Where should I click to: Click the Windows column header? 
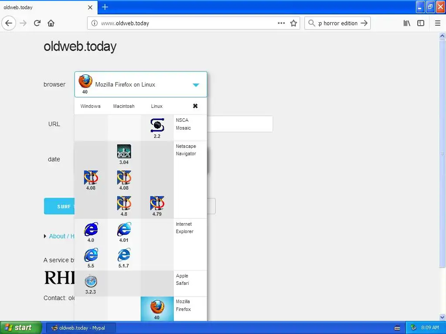91,106
